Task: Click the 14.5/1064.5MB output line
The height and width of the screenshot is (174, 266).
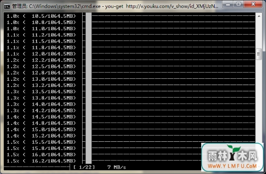Action: [41, 117]
